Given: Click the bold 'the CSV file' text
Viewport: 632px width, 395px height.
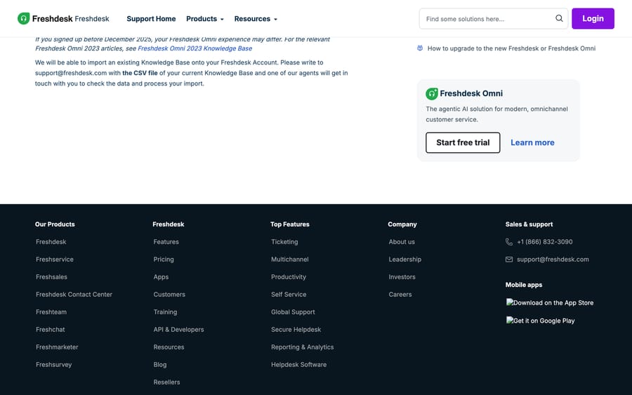Looking at the screenshot, I should tap(140, 73).
